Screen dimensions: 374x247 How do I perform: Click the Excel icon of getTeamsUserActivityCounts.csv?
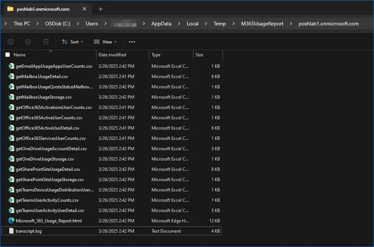click(11, 200)
